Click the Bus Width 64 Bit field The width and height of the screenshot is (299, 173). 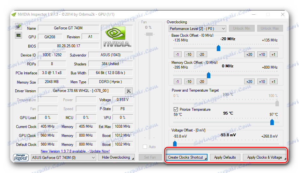coord(111,73)
